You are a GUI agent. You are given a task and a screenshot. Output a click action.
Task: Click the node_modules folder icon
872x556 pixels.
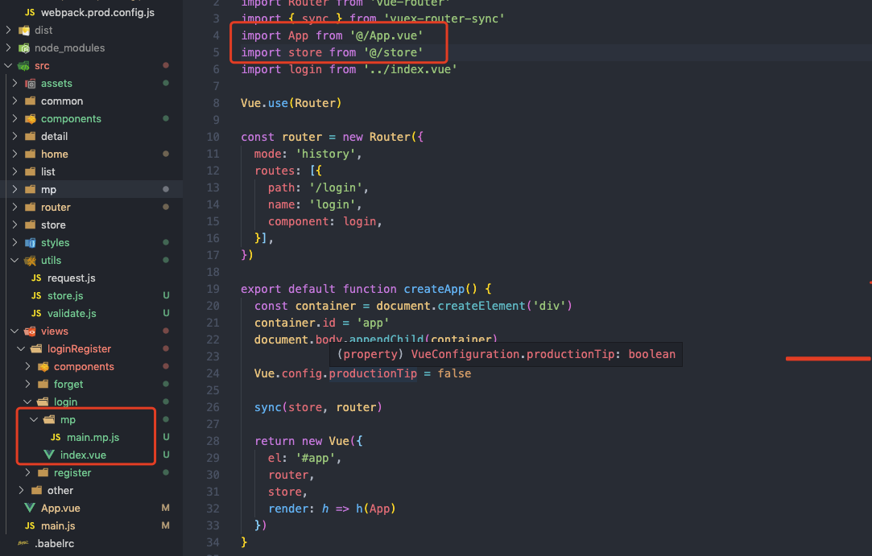23,47
